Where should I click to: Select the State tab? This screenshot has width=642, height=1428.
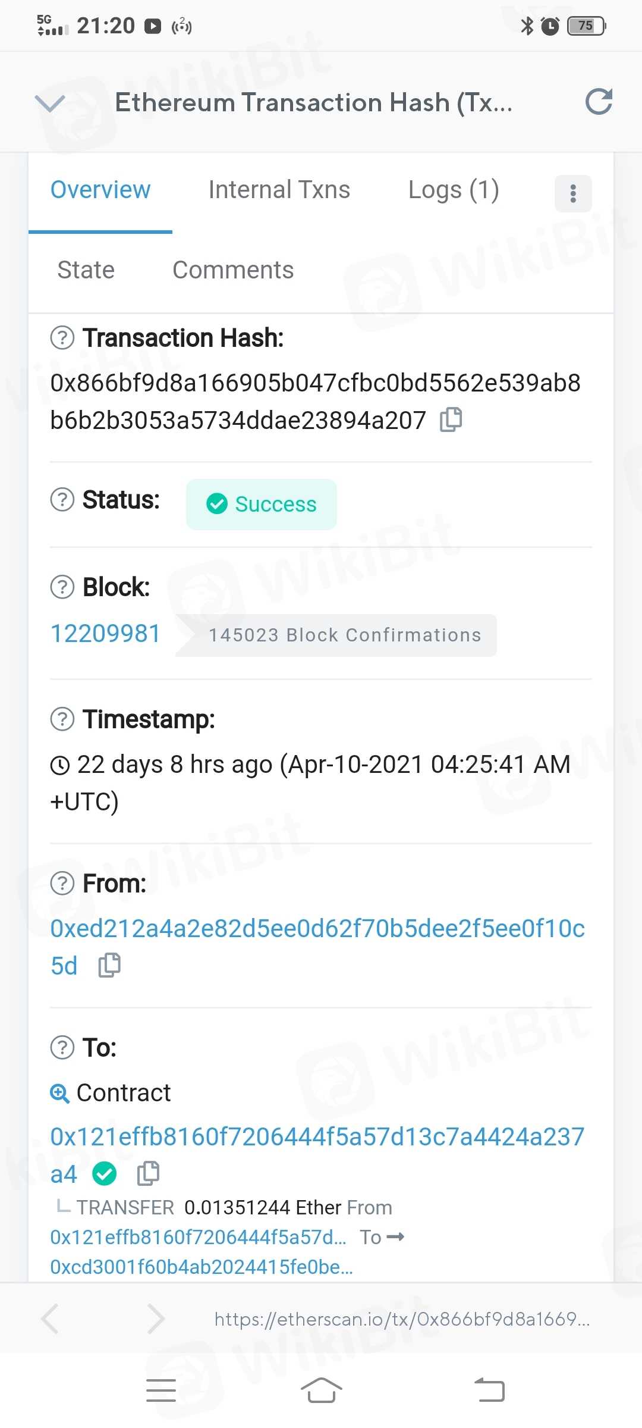coord(86,270)
